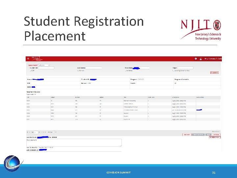Focus the First Name input field

click(141, 68)
